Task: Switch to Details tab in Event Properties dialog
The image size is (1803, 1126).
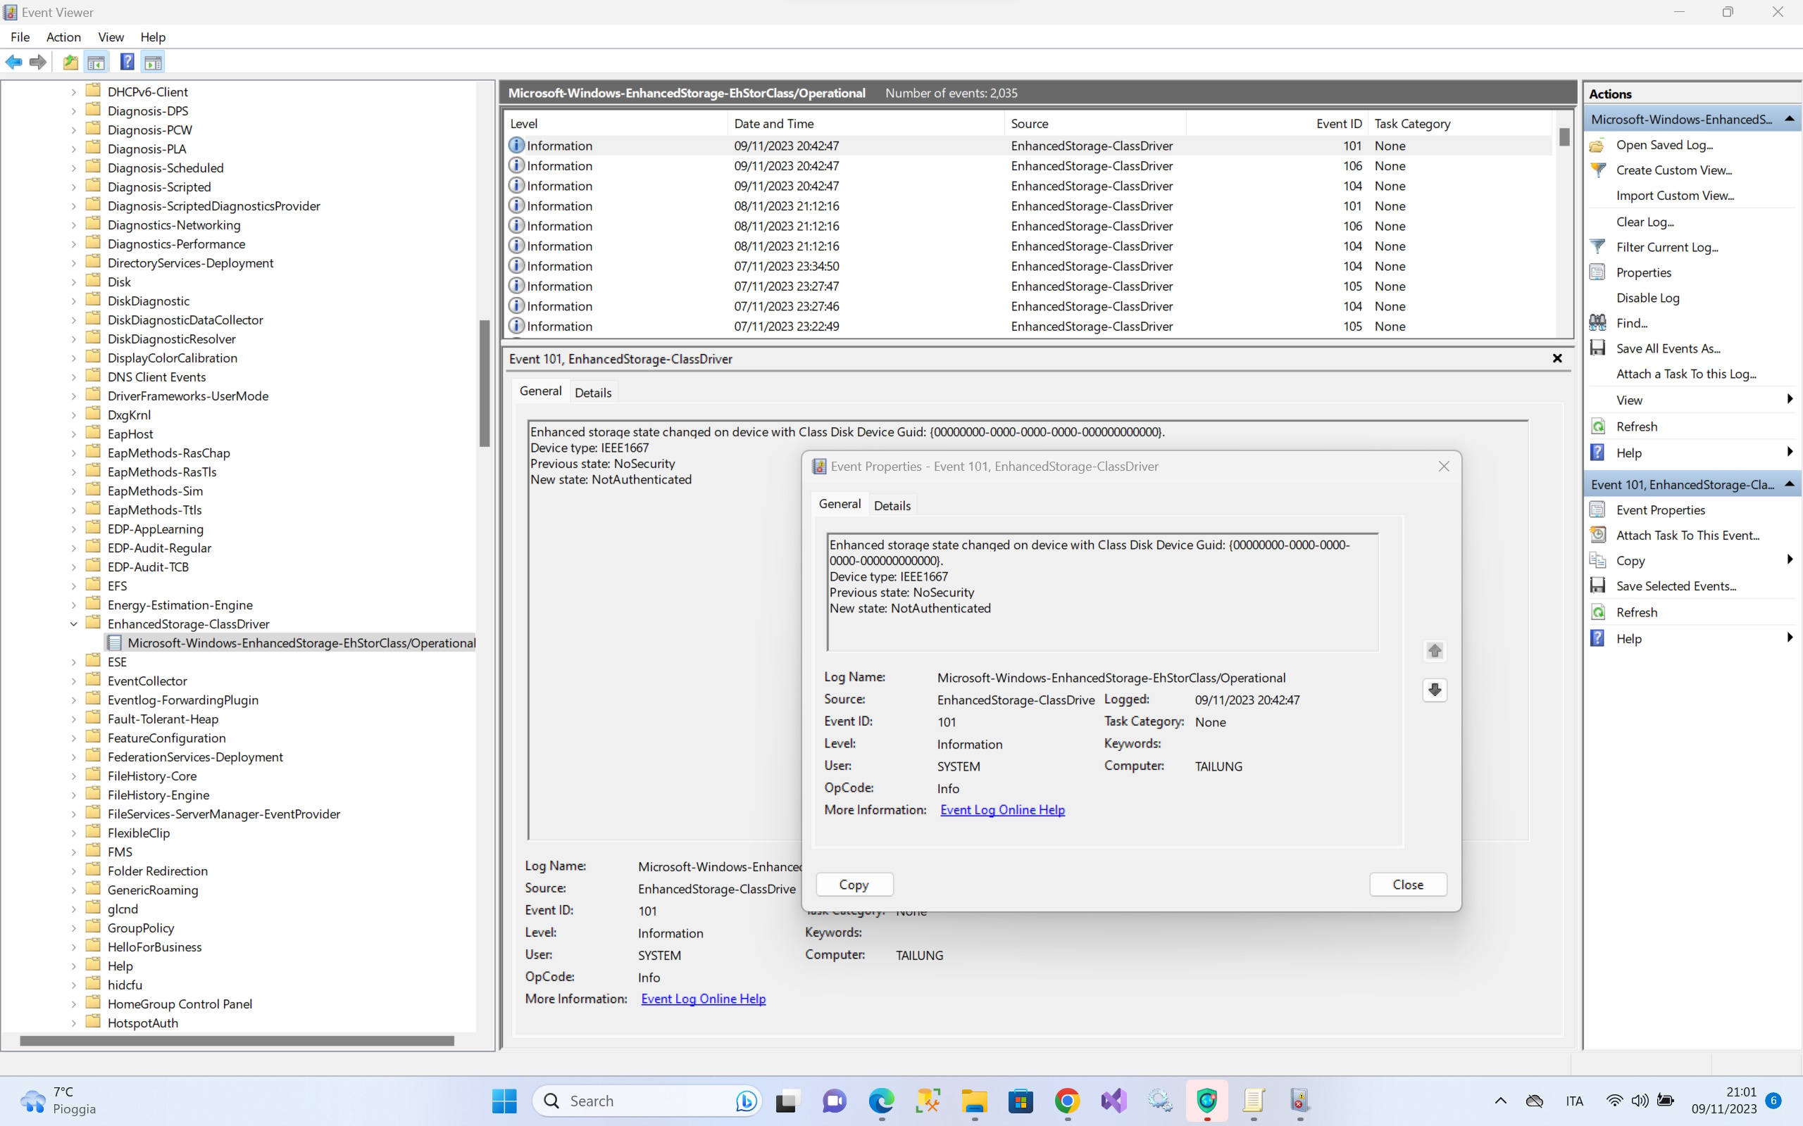Action: 892,506
